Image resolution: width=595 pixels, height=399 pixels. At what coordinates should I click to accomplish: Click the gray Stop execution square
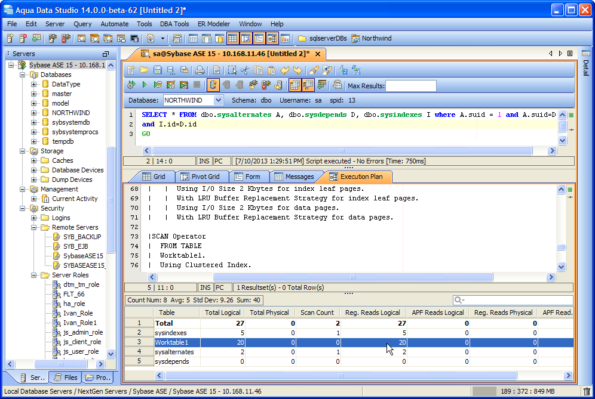coord(197,85)
